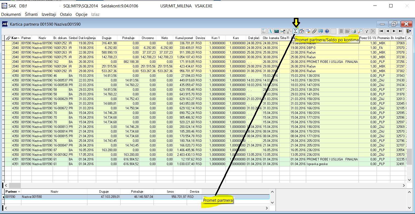Open the Opcije menu

pyautogui.click(x=81, y=14)
